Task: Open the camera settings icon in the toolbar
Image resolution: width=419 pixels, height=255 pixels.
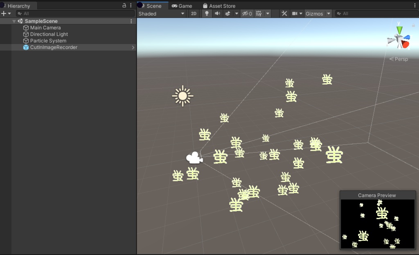Action: 295,13
